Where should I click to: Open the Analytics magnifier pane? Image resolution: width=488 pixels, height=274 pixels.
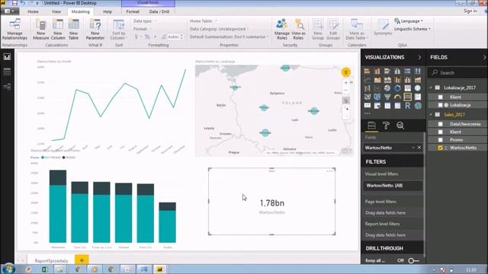pos(400,126)
